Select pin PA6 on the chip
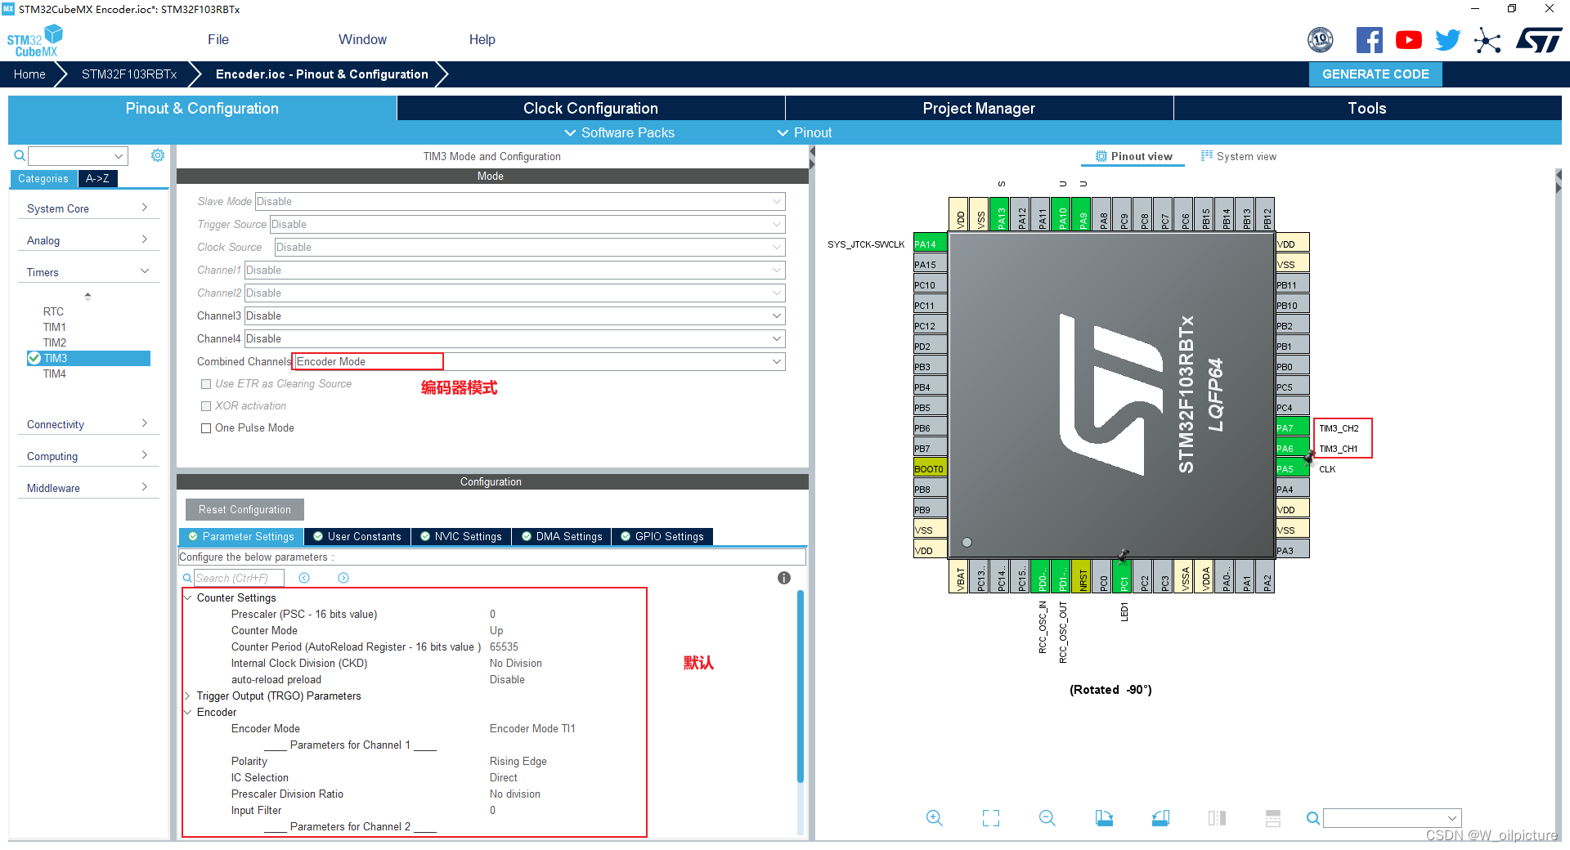 1293,448
